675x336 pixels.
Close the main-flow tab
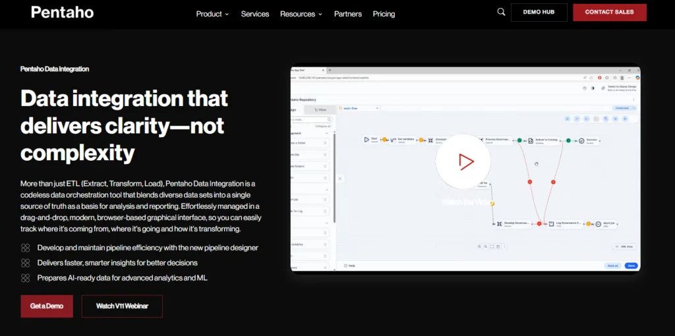coord(377,109)
